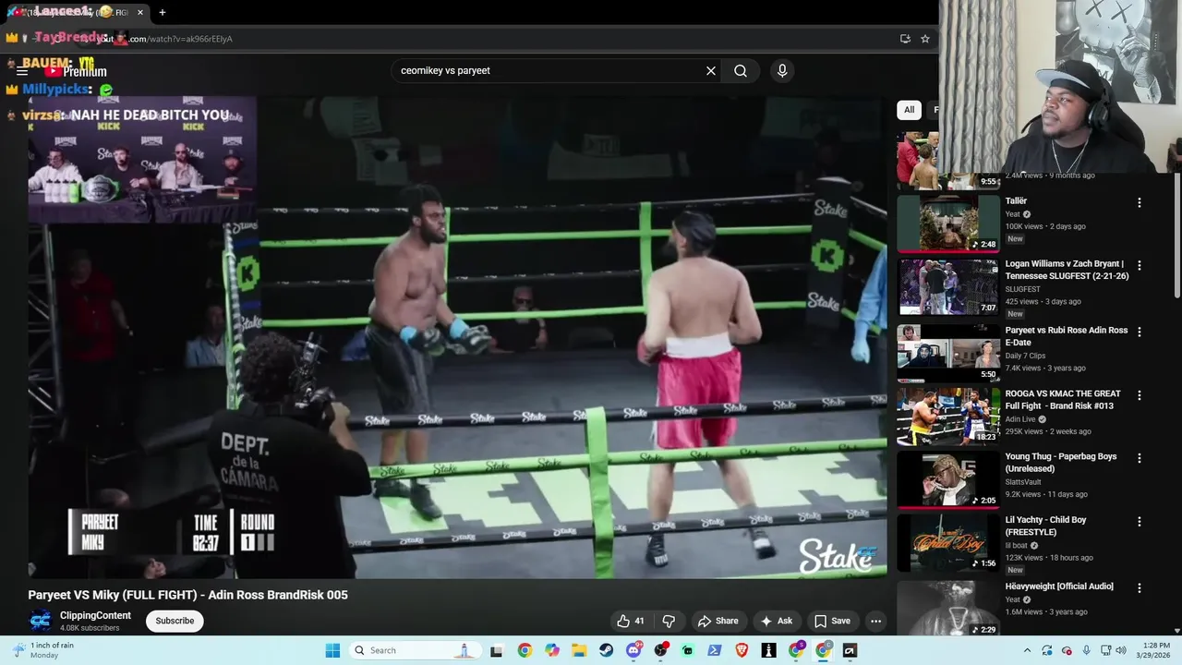Open PowerShell terminal from the taskbar
Viewport: 1182px width, 665px height.
click(714, 650)
